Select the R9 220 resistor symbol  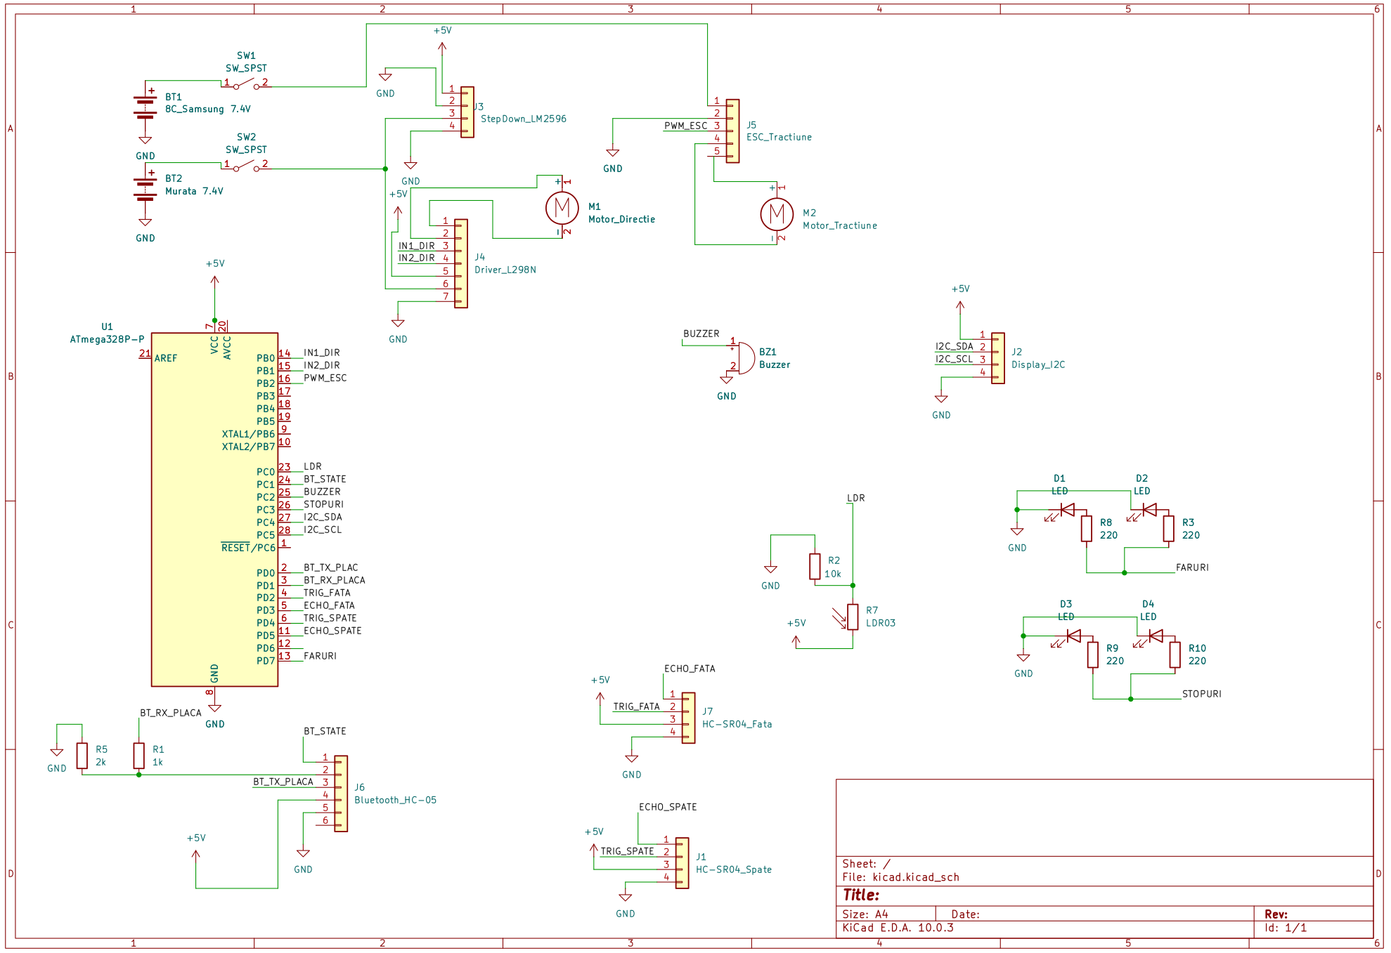tap(1093, 655)
